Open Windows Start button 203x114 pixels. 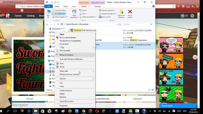coord(1,111)
